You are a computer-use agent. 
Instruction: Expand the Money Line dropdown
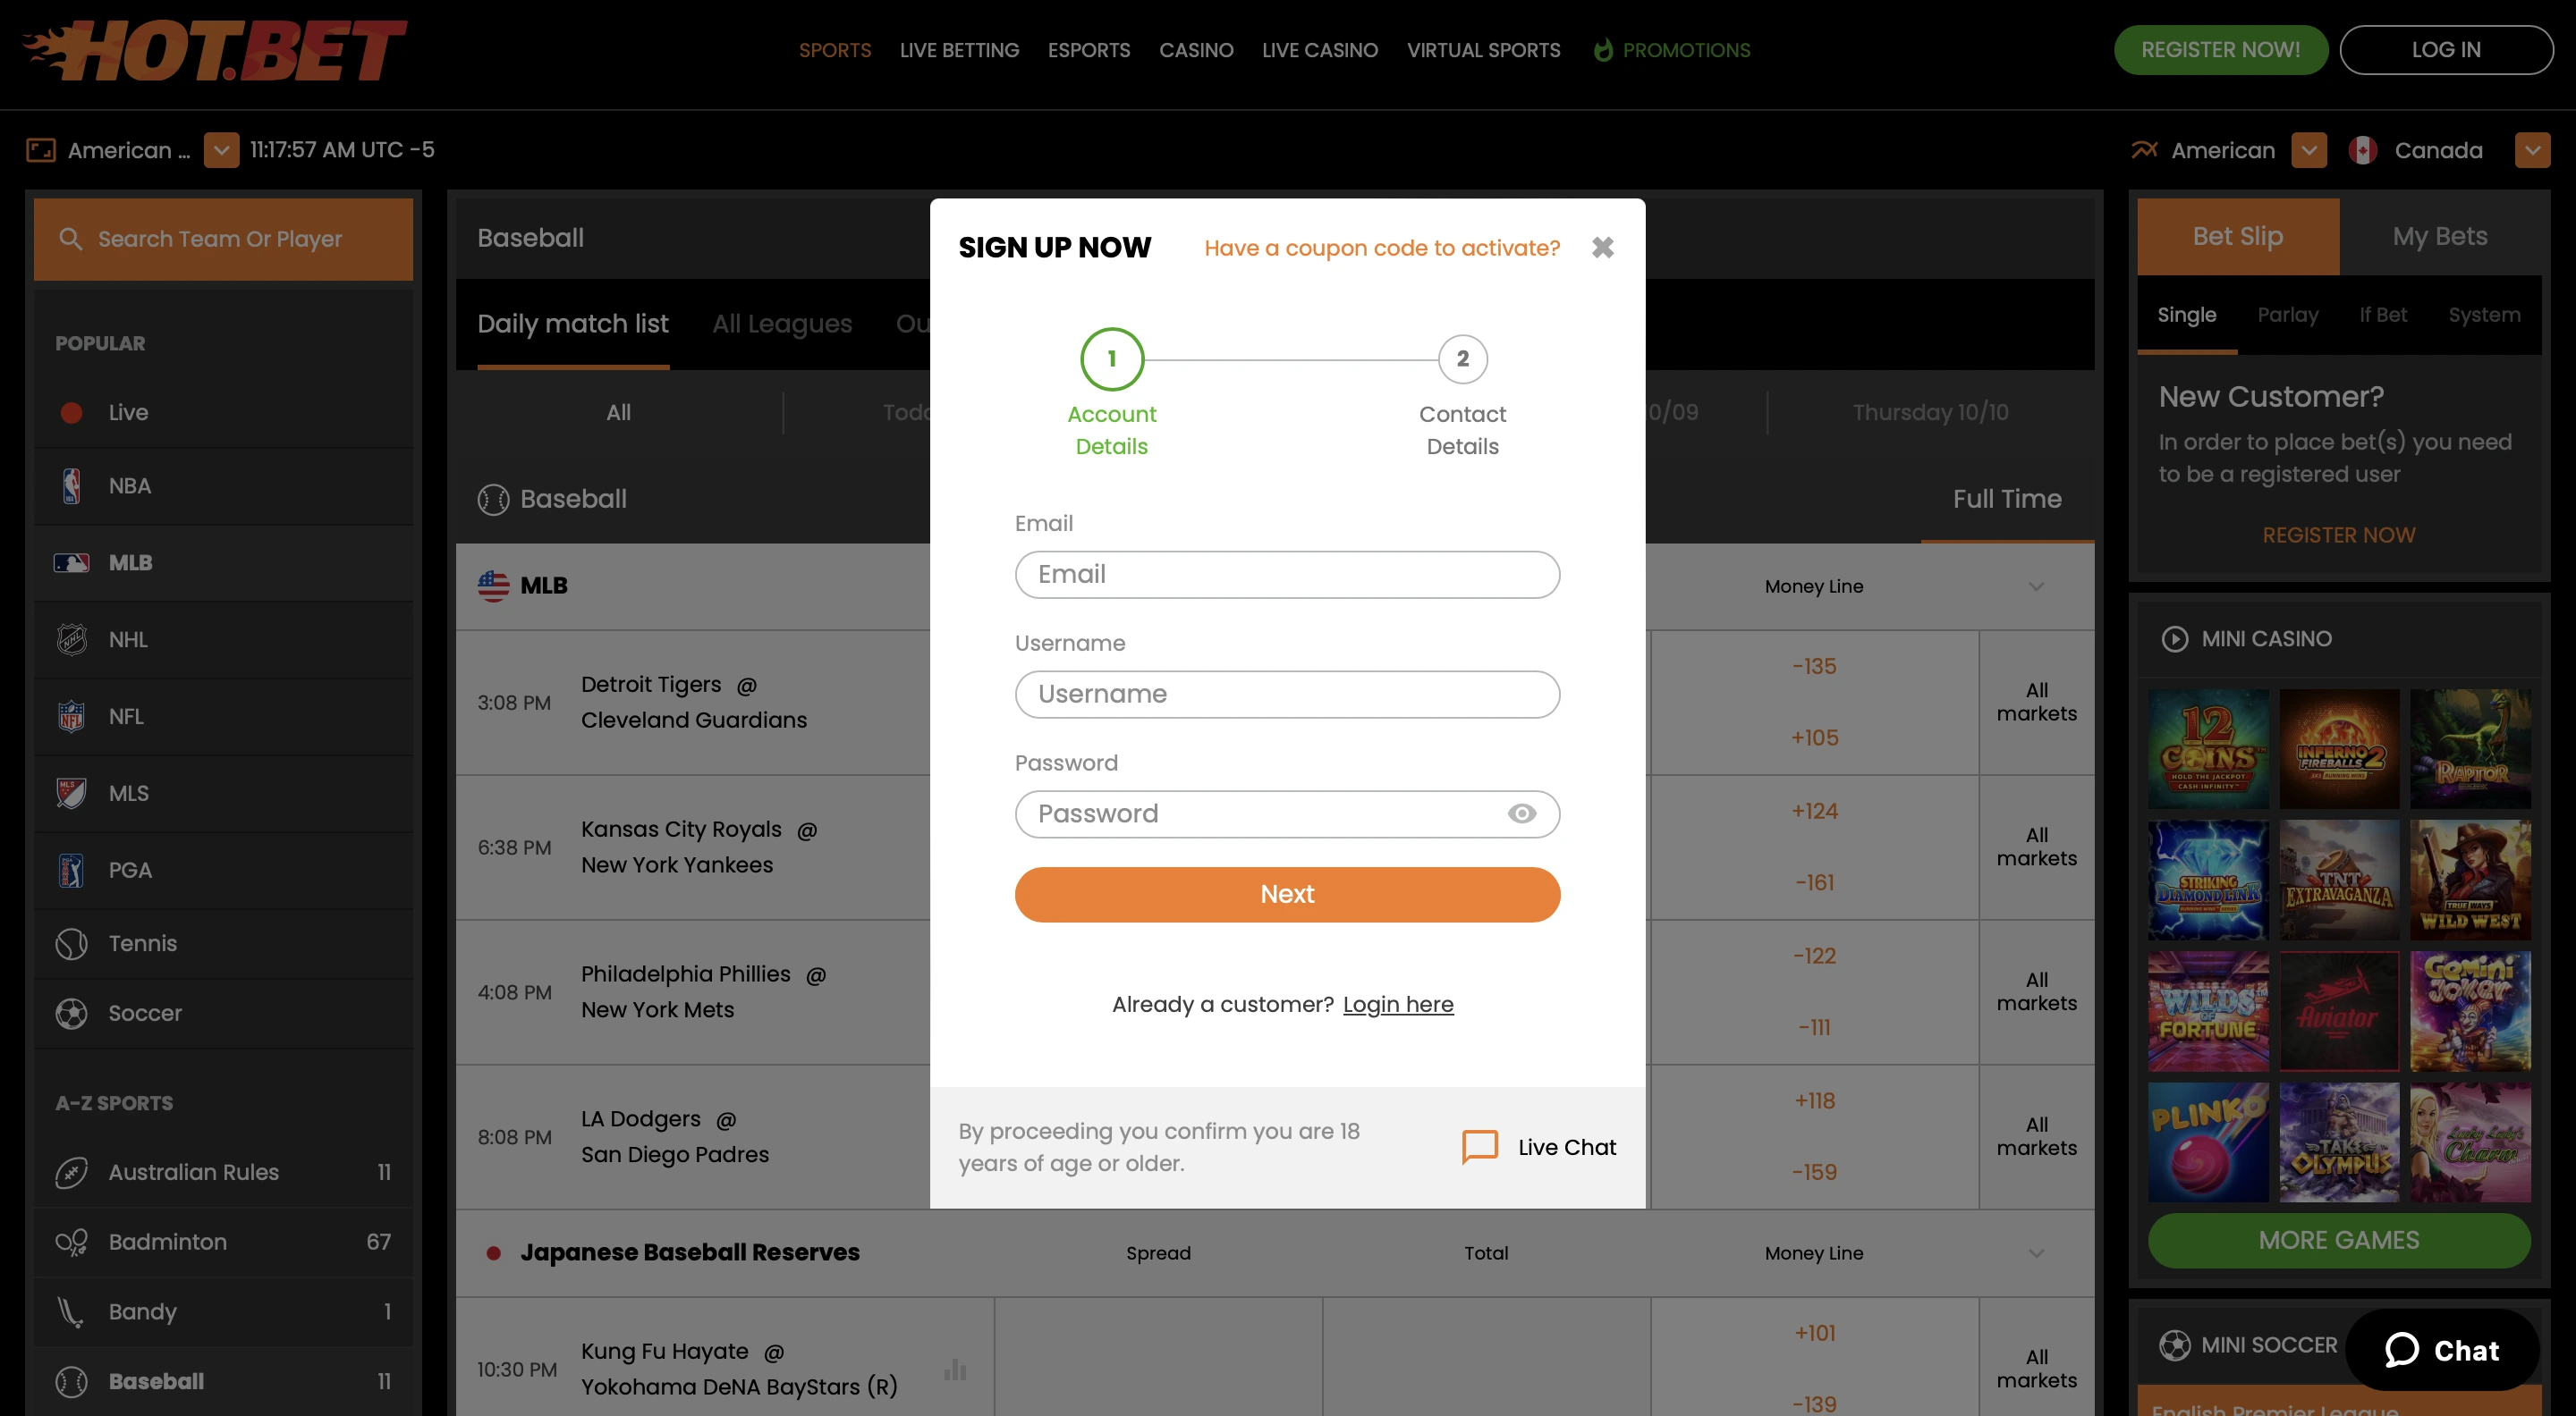point(2037,586)
